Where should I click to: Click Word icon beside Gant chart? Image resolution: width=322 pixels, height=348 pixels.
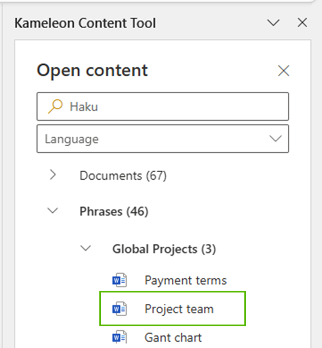[x=119, y=337]
